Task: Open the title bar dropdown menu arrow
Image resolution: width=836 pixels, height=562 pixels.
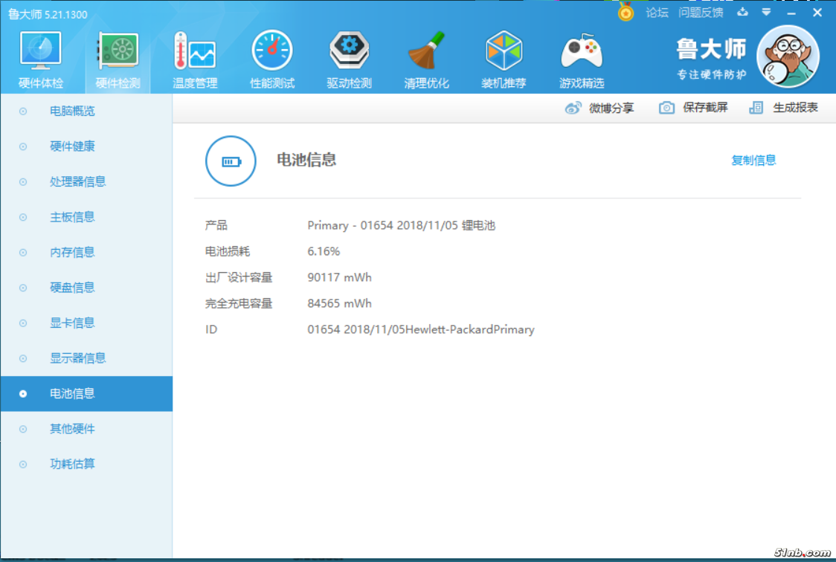Action: [766, 13]
